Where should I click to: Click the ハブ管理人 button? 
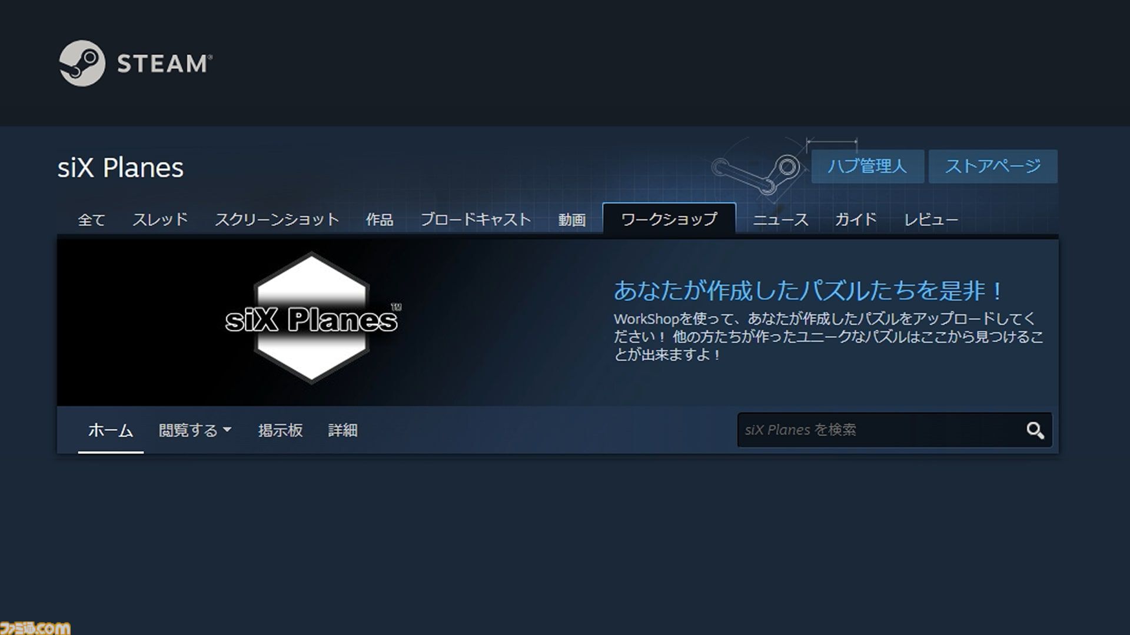tap(868, 166)
